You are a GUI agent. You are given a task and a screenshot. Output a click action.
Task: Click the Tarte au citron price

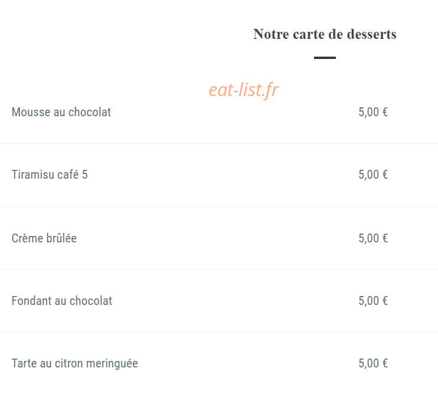[373, 363]
